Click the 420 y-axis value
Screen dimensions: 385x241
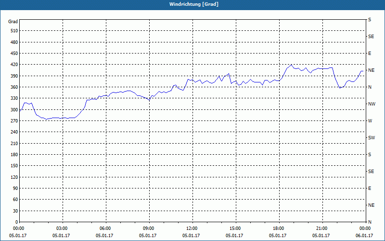click(x=14, y=65)
